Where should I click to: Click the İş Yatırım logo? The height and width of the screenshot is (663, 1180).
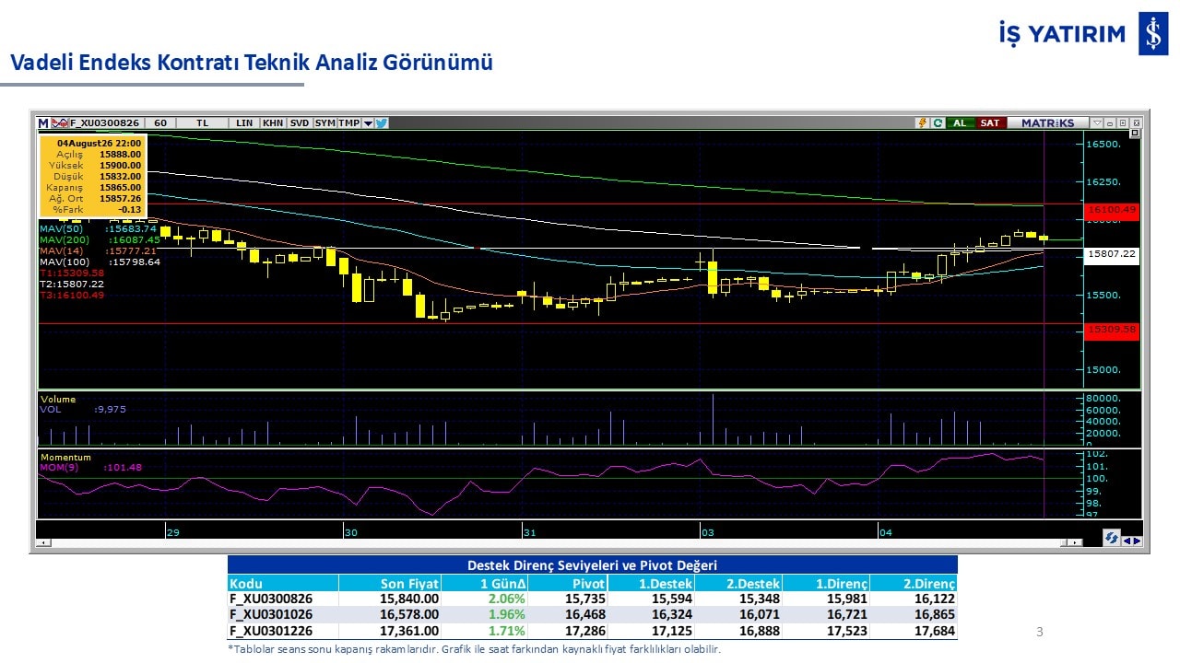point(1083,34)
